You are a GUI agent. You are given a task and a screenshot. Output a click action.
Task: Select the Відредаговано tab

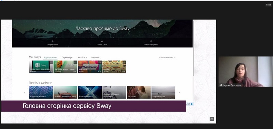point(50,57)
